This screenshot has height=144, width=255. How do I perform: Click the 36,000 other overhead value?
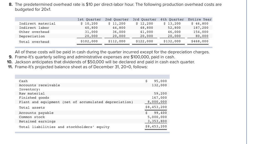click(x=119, y=32)
